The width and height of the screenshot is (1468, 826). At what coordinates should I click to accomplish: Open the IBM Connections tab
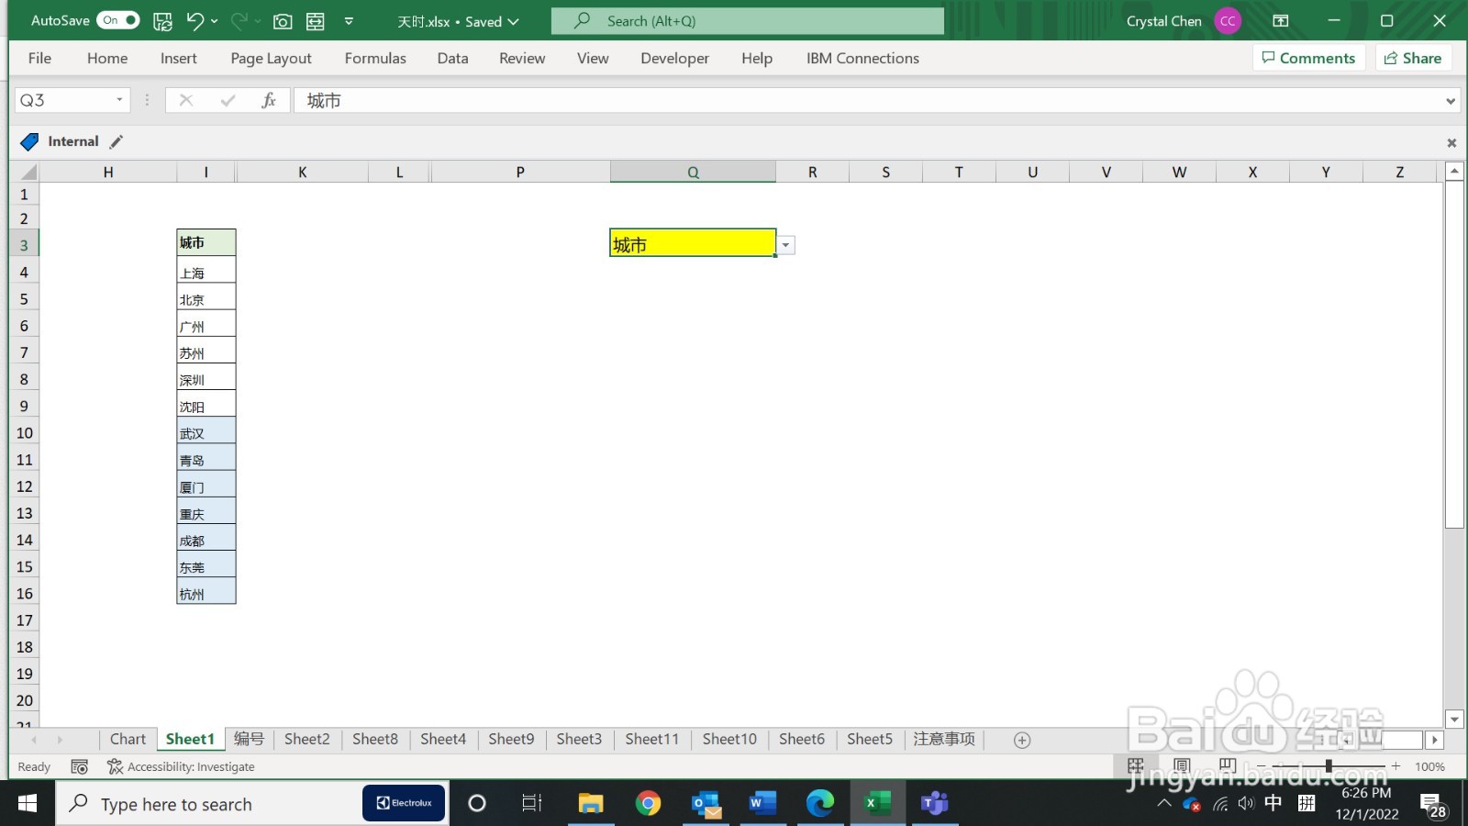pyautogui.click(x=862, y=58)
